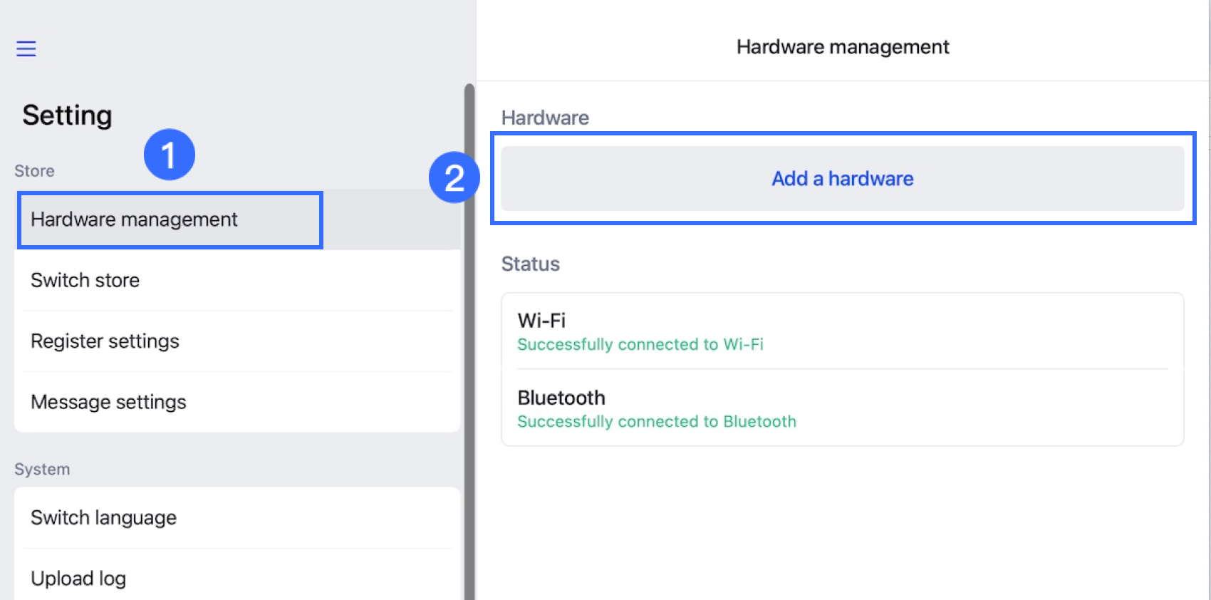Choose Switch language under System

tap(104, 517)
